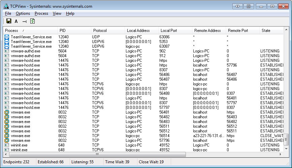Click the TCPView application icon in title bar
The image size is (292, 168).
(x=6, y=6)
